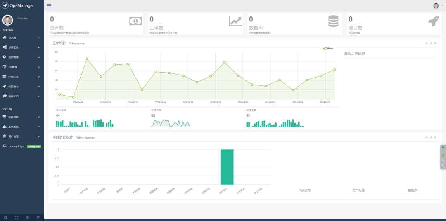
Task: Click the sidebar profile photo beside Welcome
Action: click(8, 20)
